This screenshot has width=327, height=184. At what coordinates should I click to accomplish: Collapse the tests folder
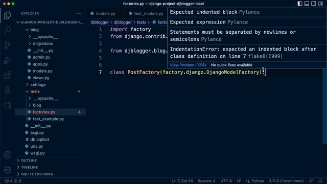click(35, 91)
